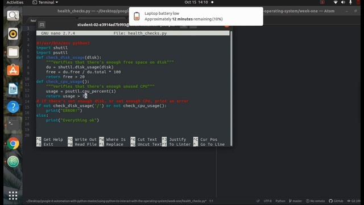Click on 'du = shutil.disk_usage(disk)' line
364x205 pixels.
coord(80,67)
